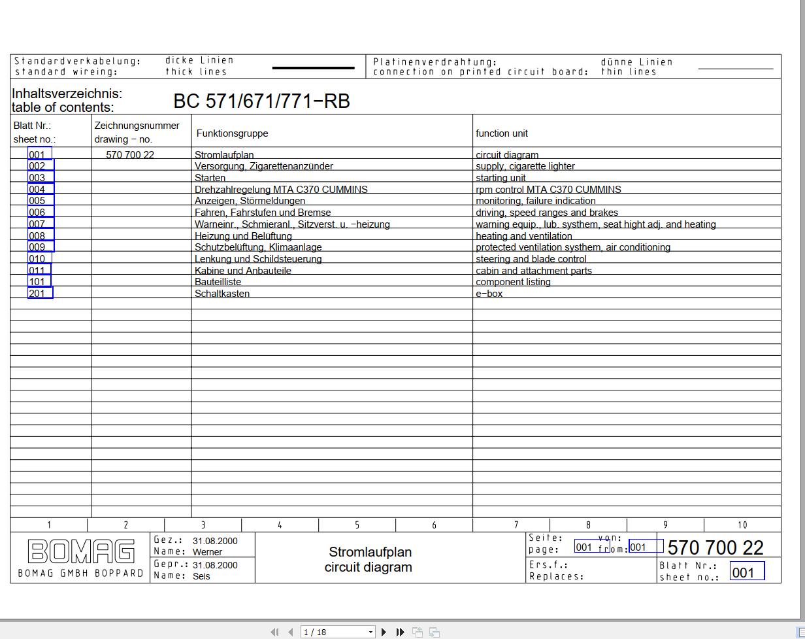Viewport: 805px width, 639px height.
Task: Open sheet 003 link in contents
Action: pos(41,177)
